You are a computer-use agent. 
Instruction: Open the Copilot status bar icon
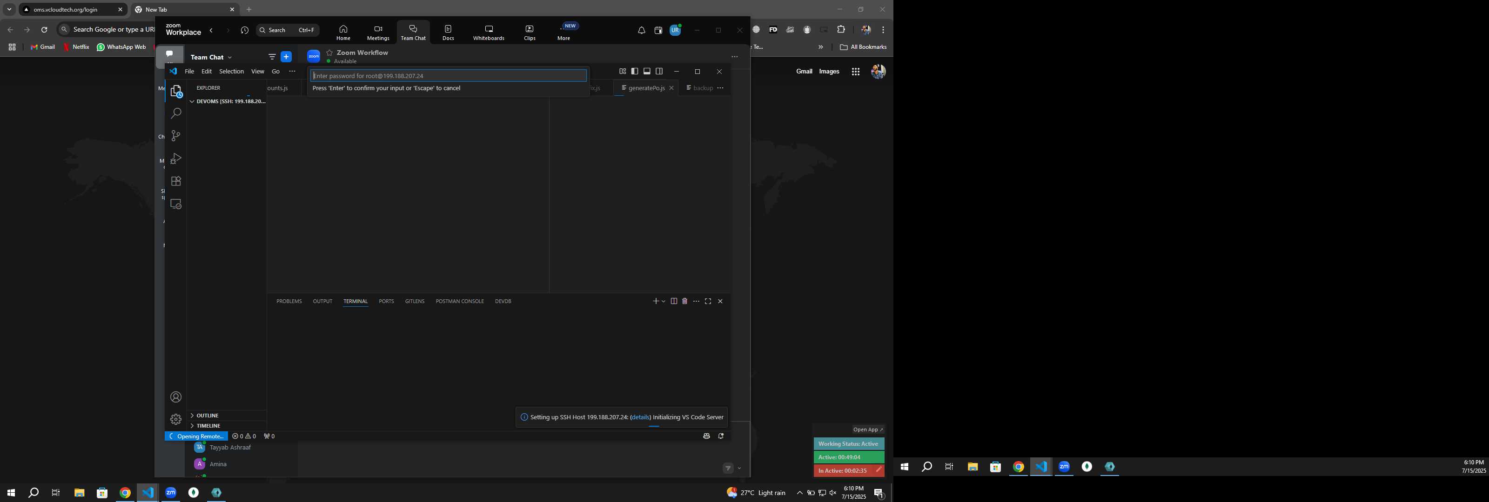point(706,436)
